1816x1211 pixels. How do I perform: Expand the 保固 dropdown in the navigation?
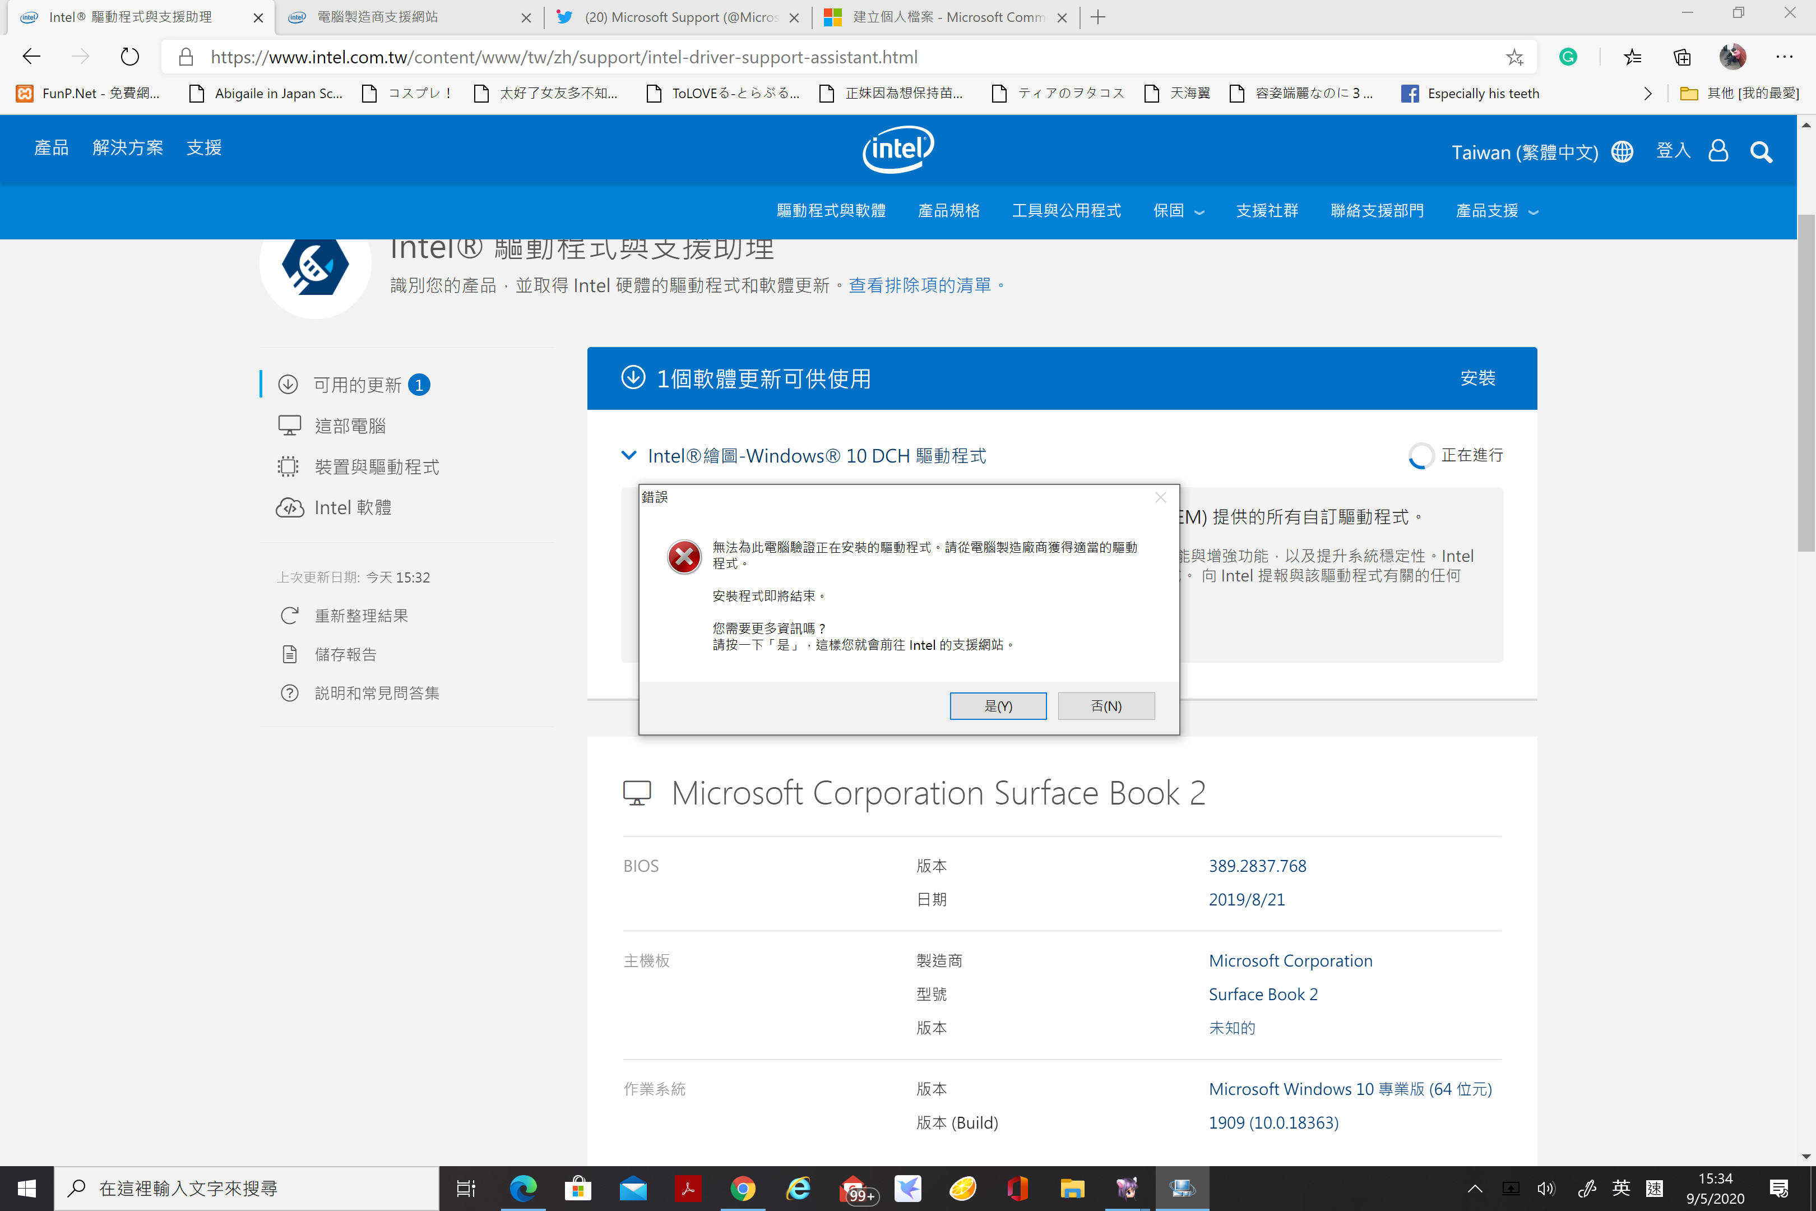pyautogui.click(x=1178, y=211)
